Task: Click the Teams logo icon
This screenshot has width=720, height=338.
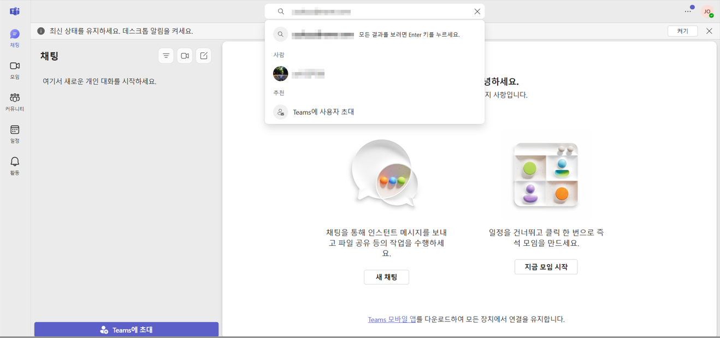Action: click(x=15, y=11)
